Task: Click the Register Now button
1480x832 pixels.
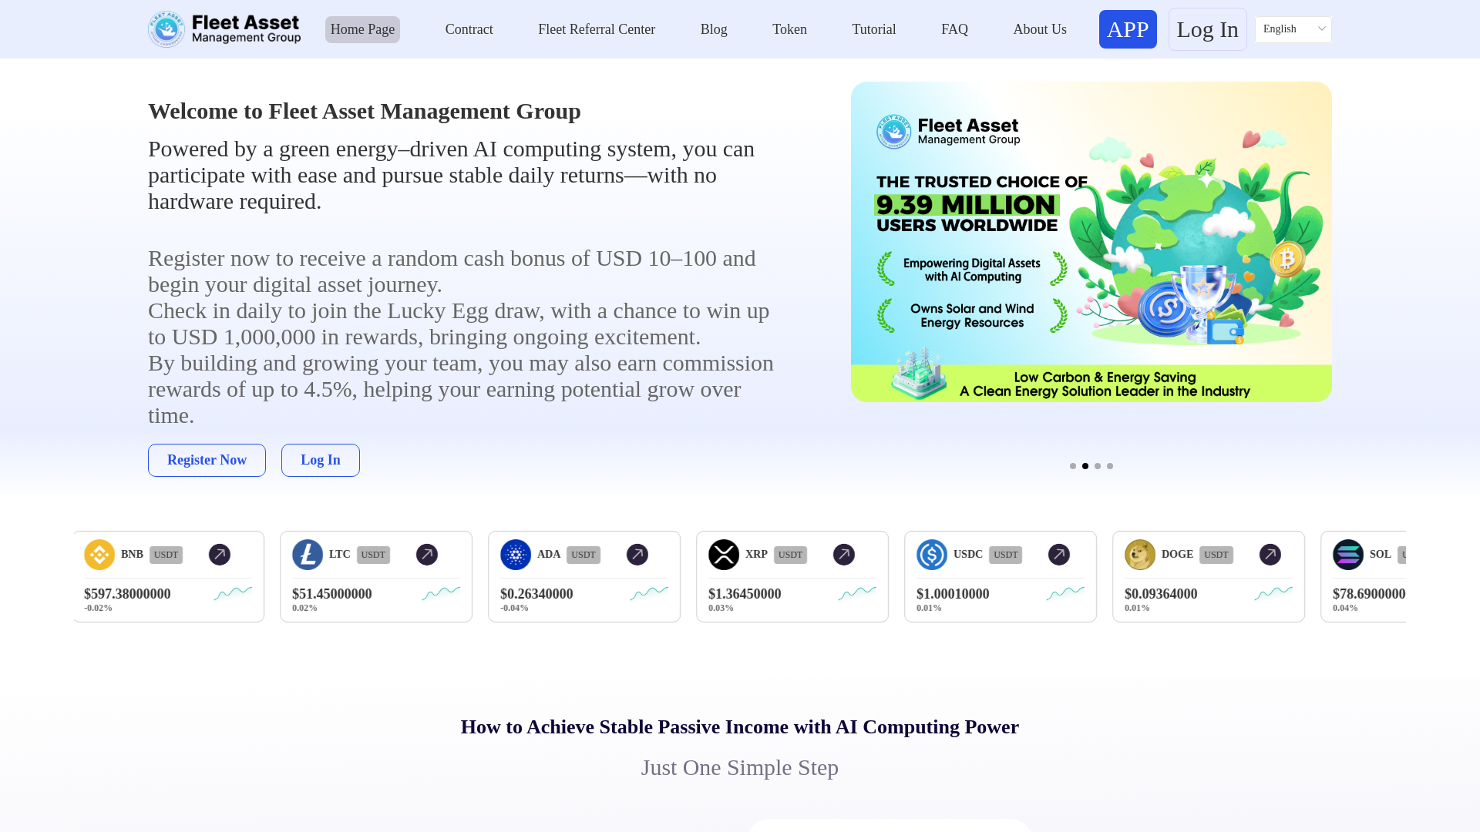Action: pos(207,460)
